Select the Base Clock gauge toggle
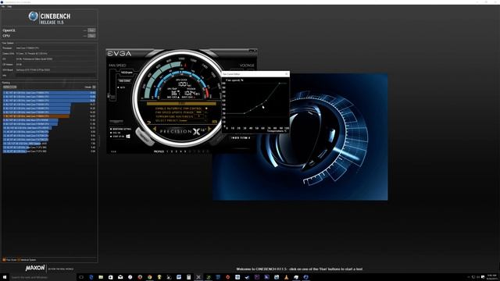 click(173, 97)
